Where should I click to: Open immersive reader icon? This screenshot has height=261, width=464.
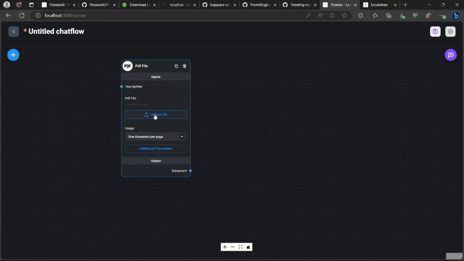332,15
